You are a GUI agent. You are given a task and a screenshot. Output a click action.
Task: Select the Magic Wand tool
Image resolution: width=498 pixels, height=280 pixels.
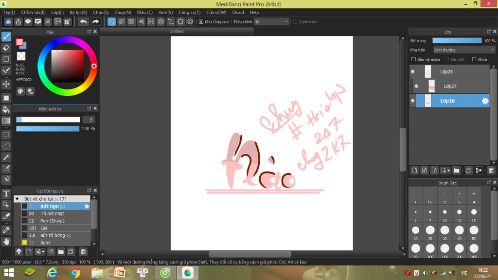(x=6, y=157)
